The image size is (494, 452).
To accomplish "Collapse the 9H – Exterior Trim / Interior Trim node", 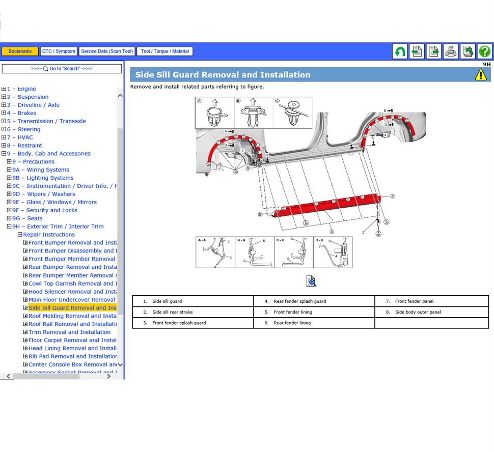I will click(x=9, y=226).
